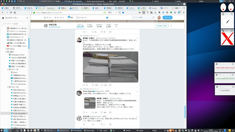
Task: Open the Notifications bell nav item
Action: pos(70,18)
